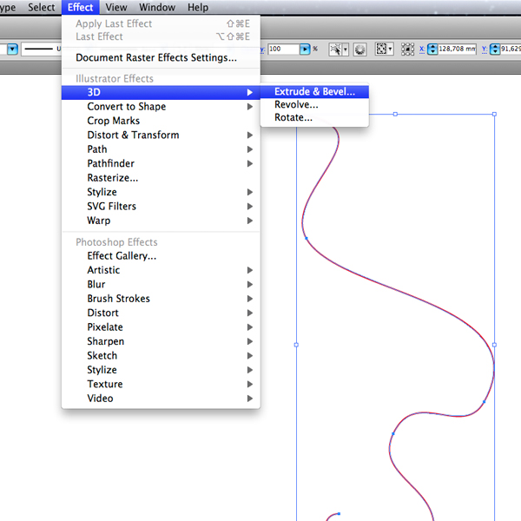Expand the Pathfinder submenu
Screen dimensions: 521x521
click(x=161, y=163)
